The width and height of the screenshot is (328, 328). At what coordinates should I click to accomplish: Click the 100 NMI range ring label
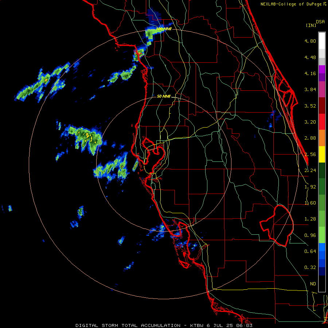(x=164, y=29)
